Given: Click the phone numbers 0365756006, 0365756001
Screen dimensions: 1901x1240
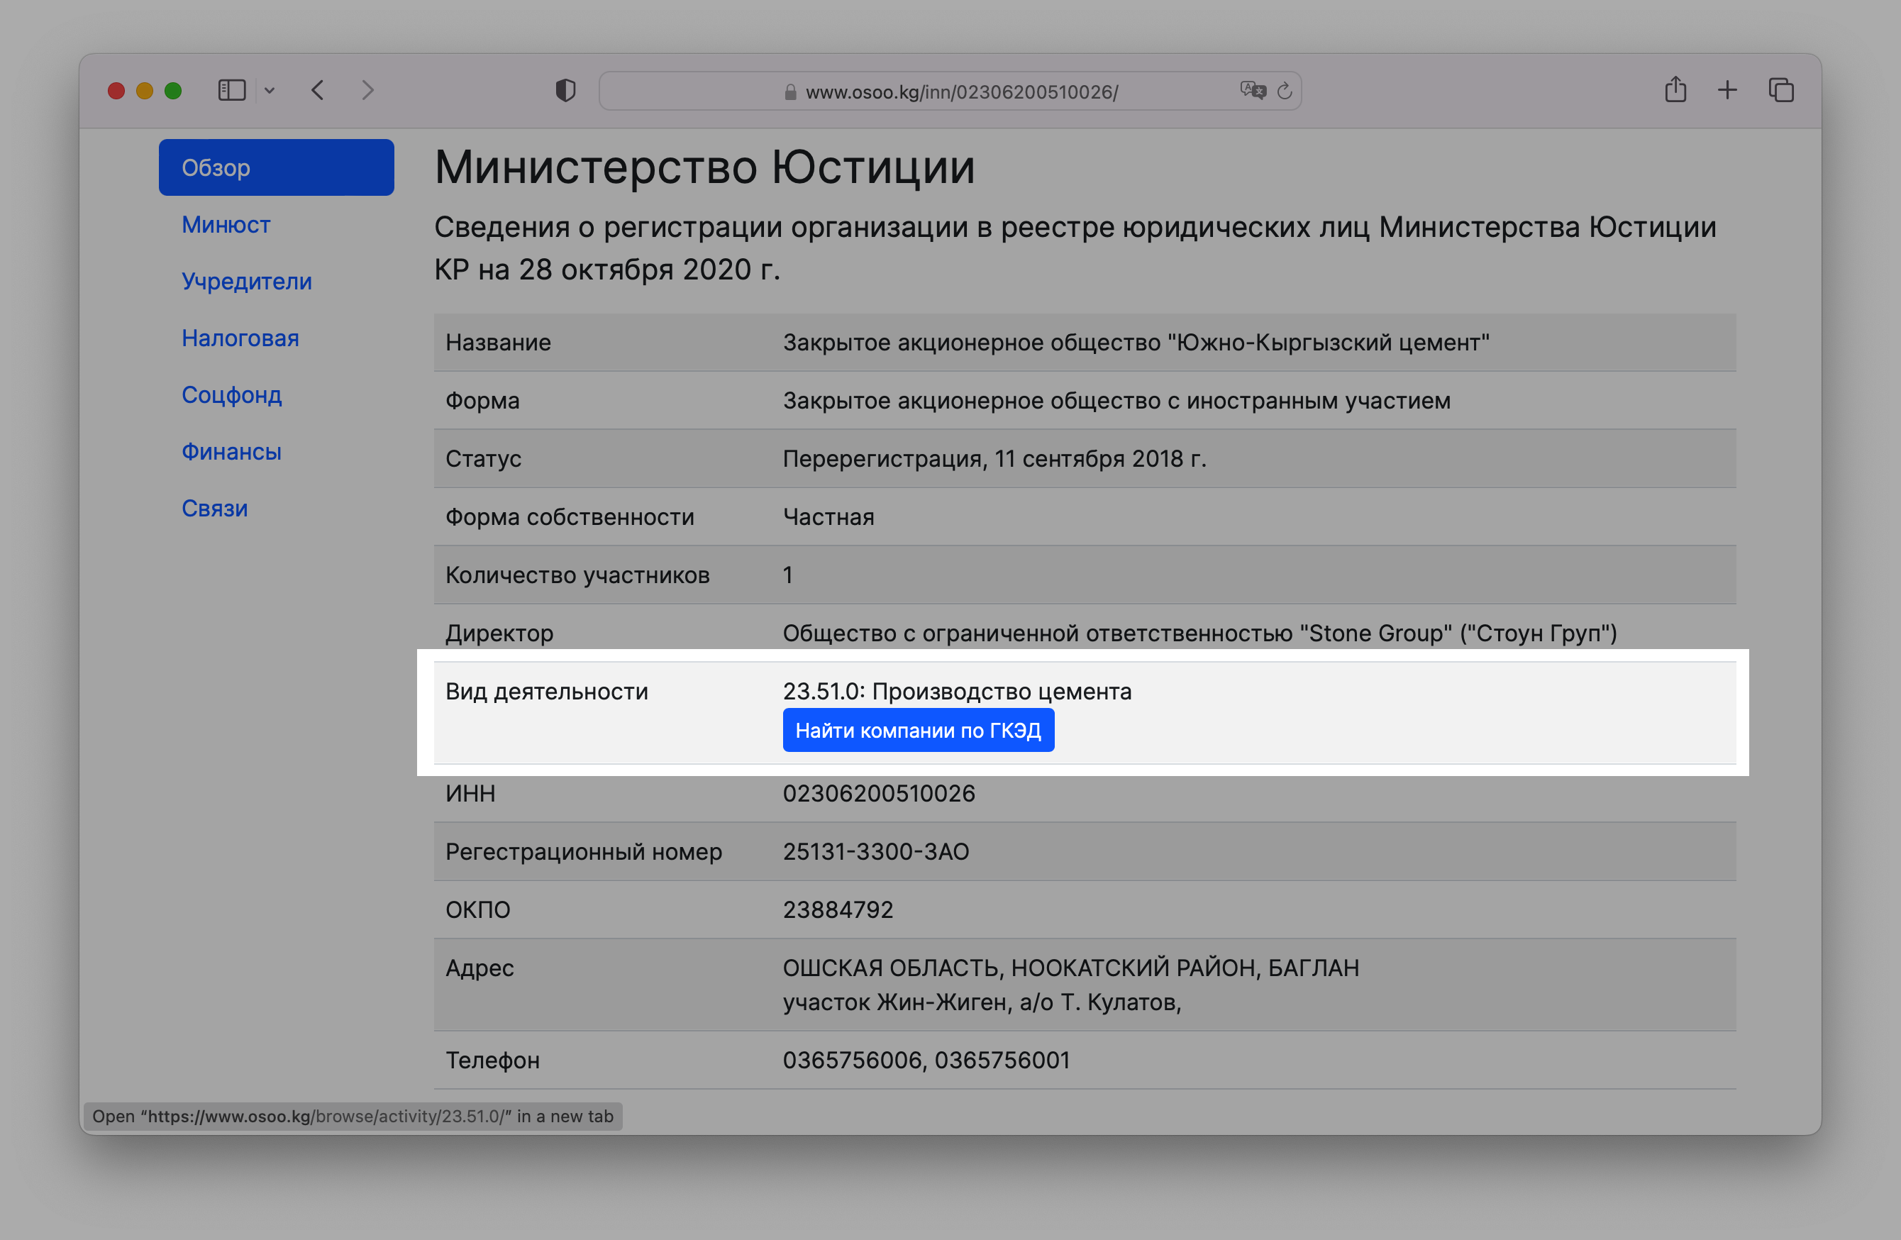Looking at the screenshot, I should click(x=926, y=1061).
